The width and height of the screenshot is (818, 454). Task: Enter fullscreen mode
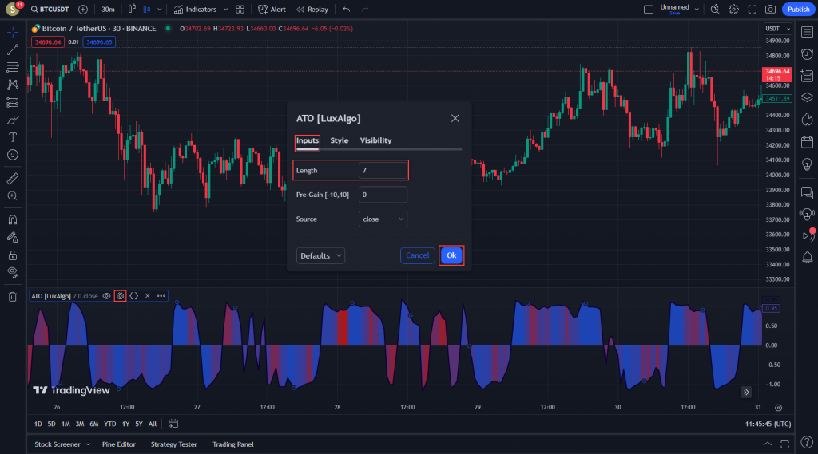[x=752, y=10]
